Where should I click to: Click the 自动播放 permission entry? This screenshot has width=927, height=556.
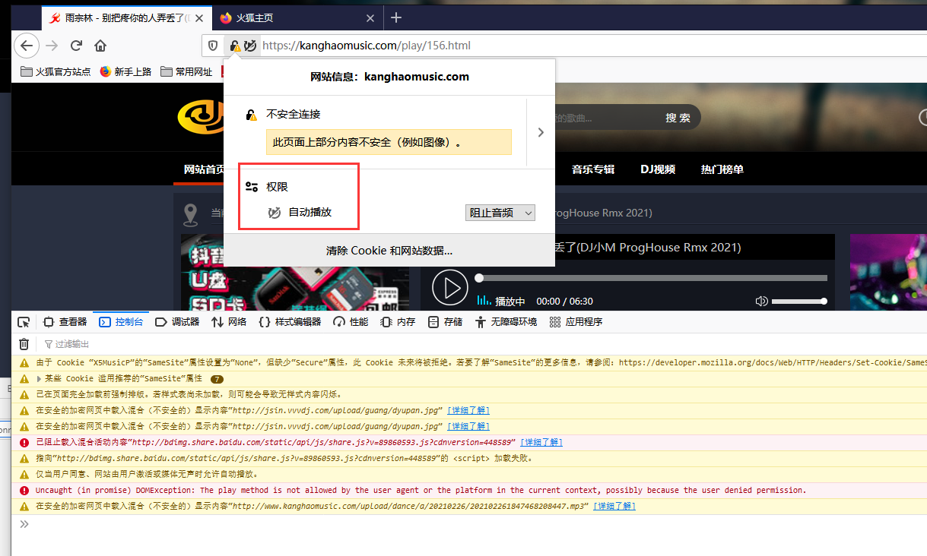[310, 213]
